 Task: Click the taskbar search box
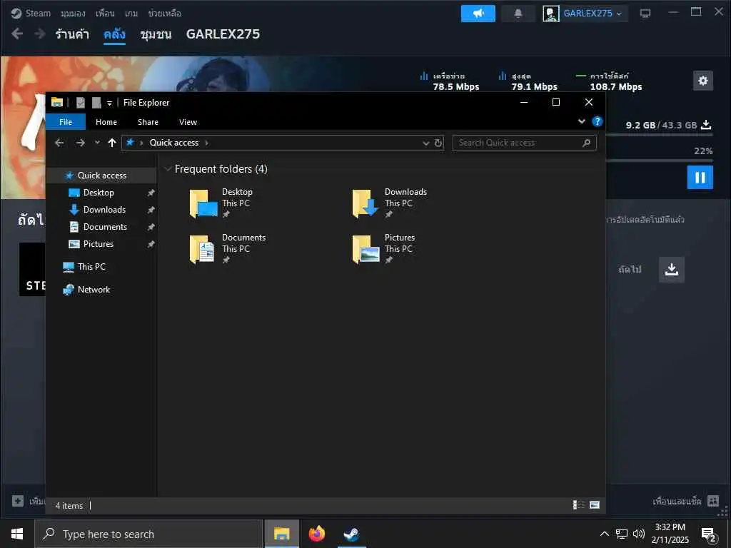tap(148, 534)
